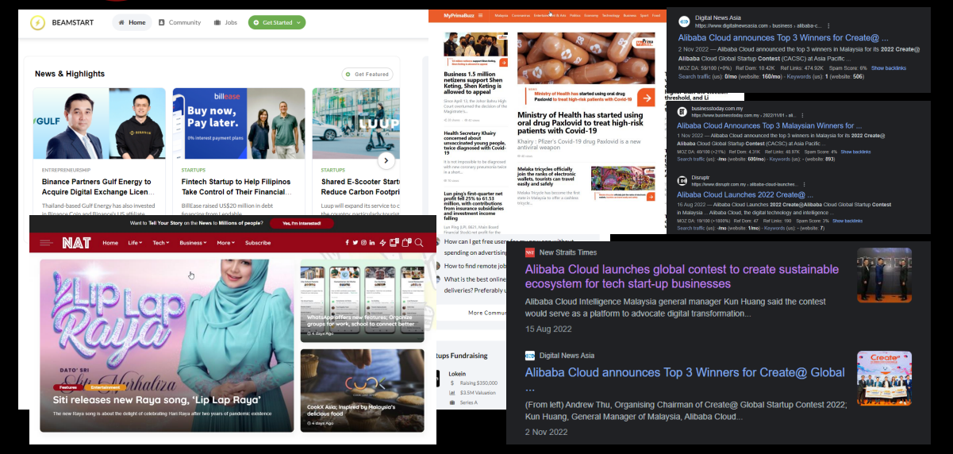Click the MyPrimaBuzz logo
The height and width of the screenshot is (454, 953).
459,15
